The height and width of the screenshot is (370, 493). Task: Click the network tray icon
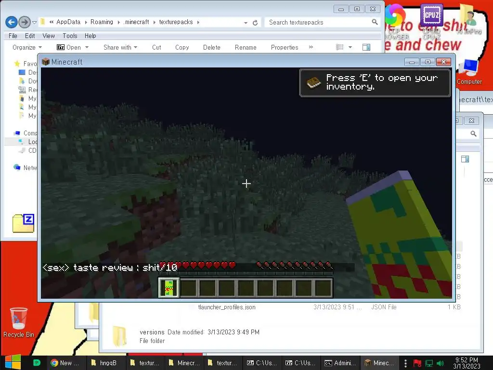[x=429, y=363]
